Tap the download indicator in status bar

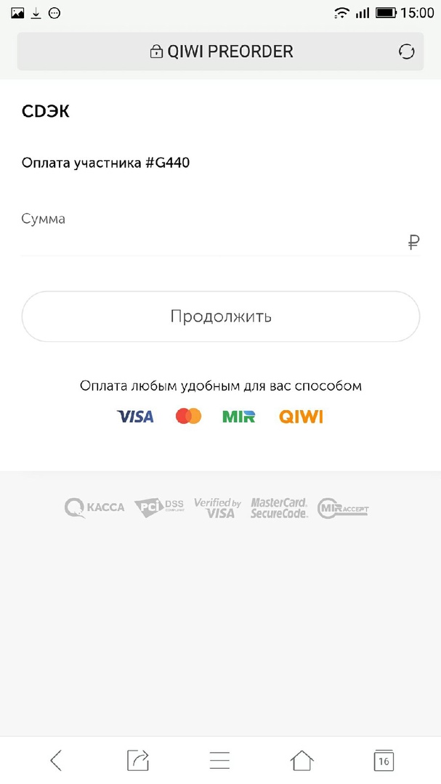click(36, 13)
